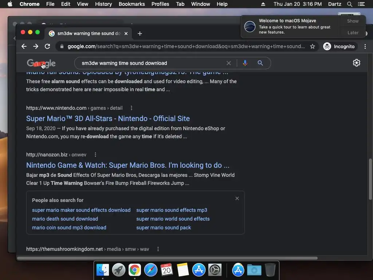Open the Chrome menu in menu bar
The width and height of the screenshot is (373, 280).
click(x=30, y=4)
